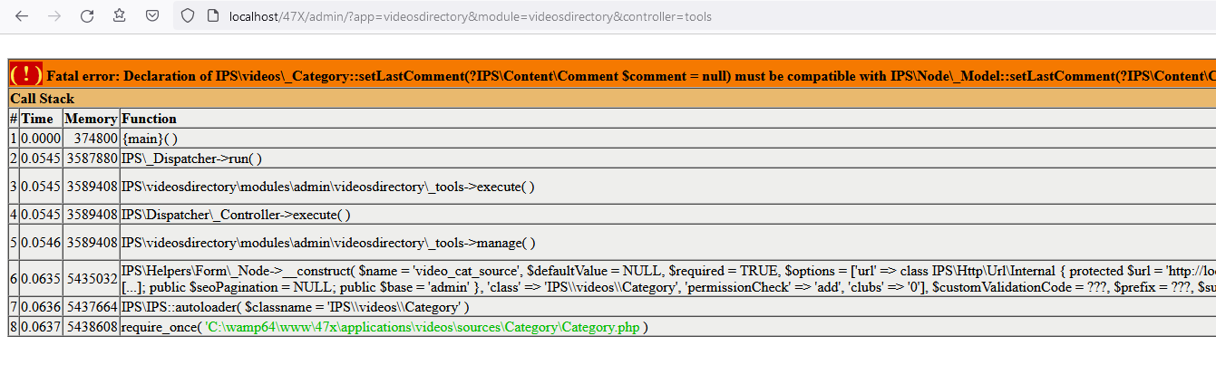This screenshot has height=365, width=1216.
Task: Click the Time column header
Action: click(x=37, y=119)
